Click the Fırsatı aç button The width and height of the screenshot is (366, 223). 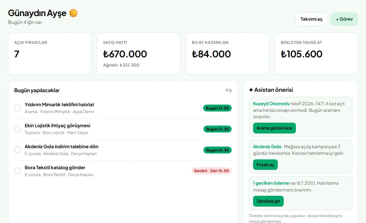[x=265, y=165]
